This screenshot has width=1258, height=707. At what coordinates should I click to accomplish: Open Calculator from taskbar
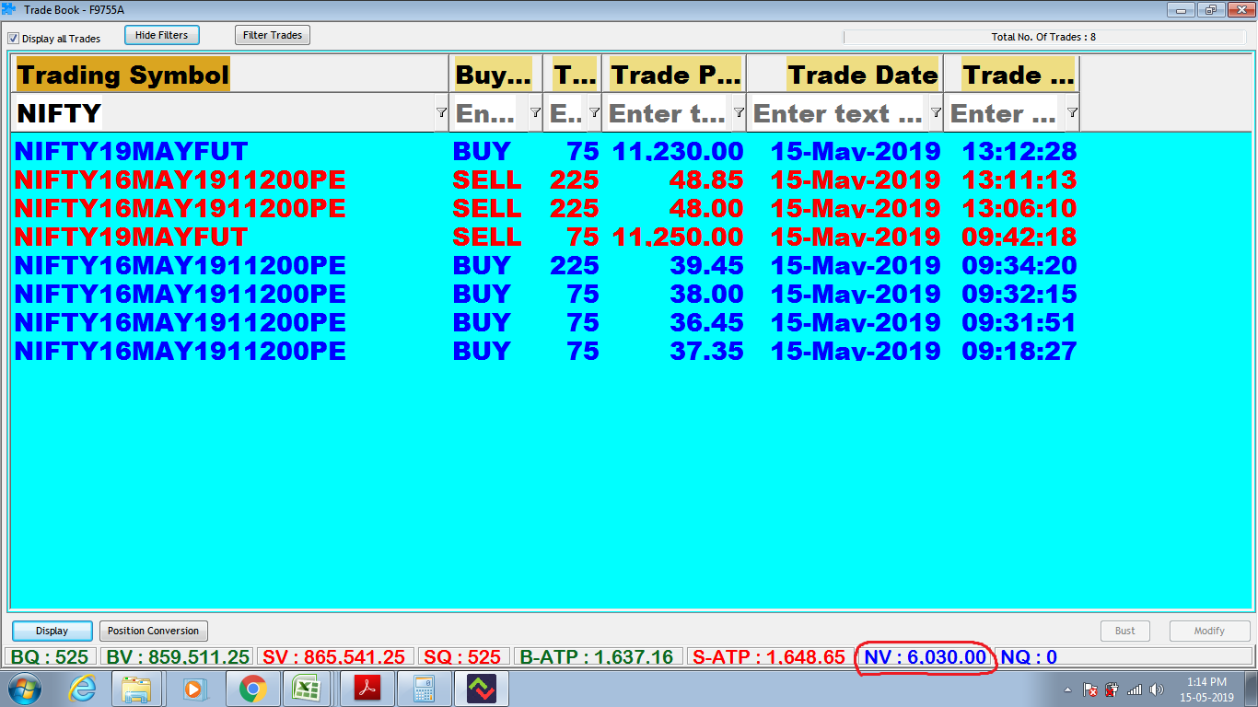(423, 689)
